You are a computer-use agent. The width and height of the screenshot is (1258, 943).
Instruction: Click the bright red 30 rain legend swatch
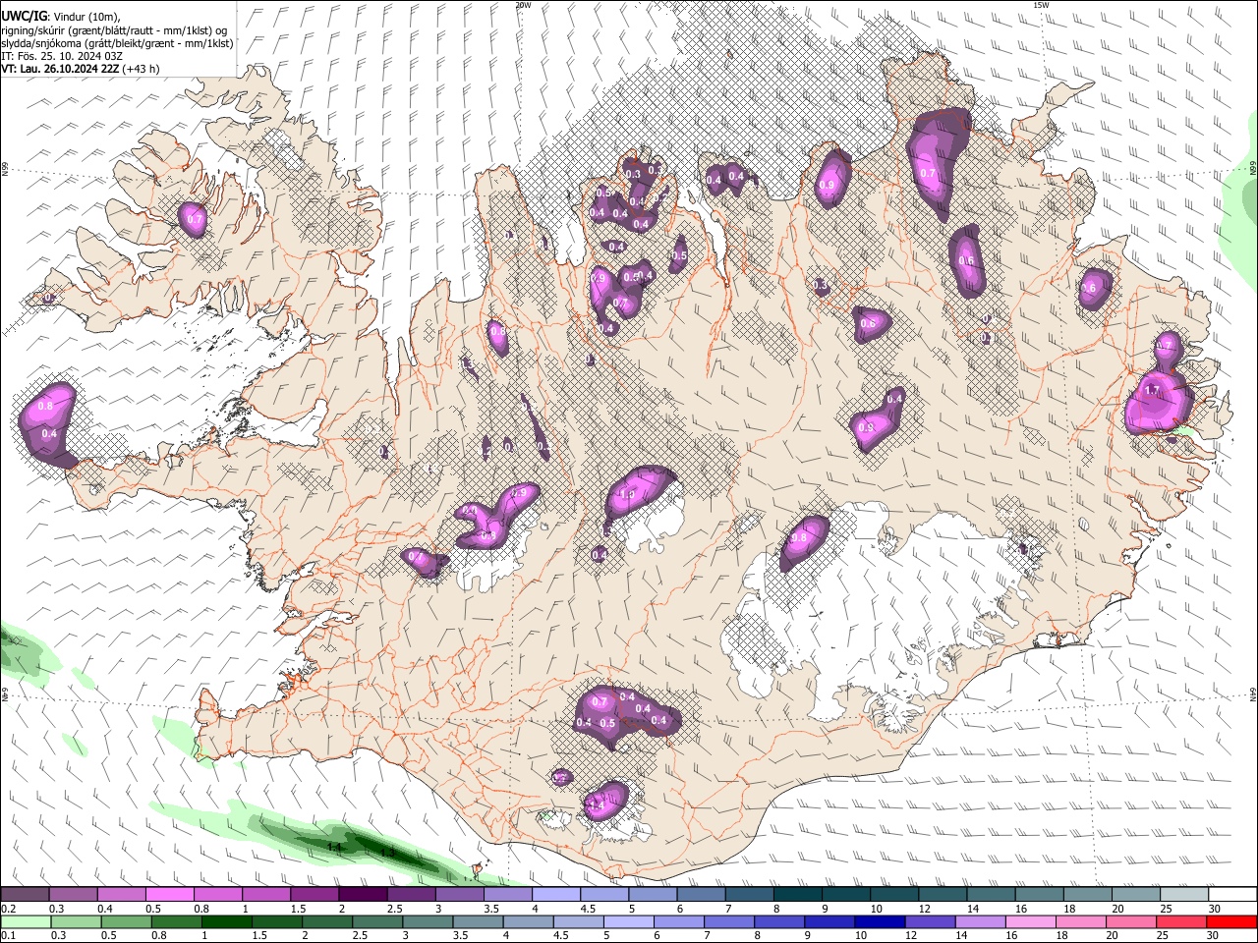coord(1230,921)
